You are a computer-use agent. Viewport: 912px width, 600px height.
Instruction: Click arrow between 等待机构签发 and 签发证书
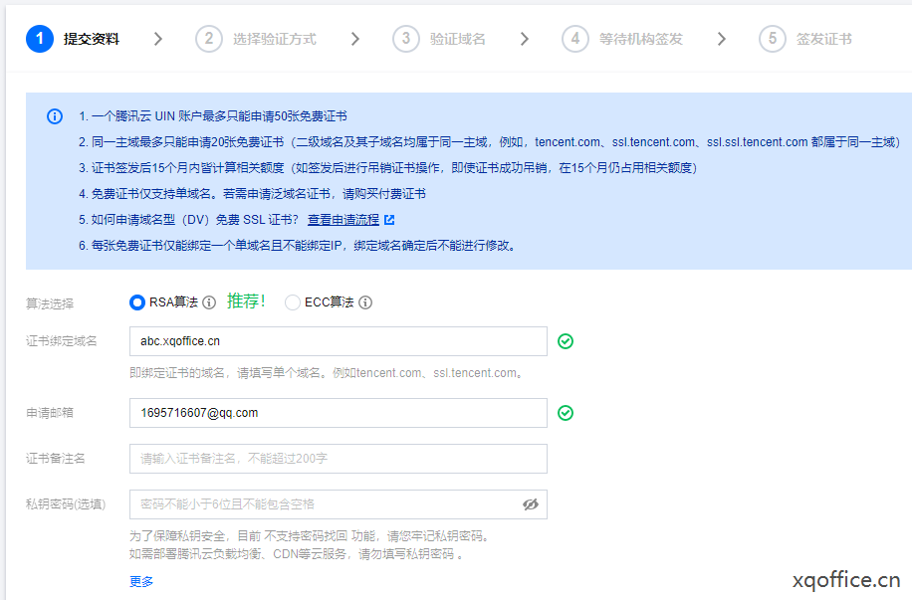tap(722, 39)
